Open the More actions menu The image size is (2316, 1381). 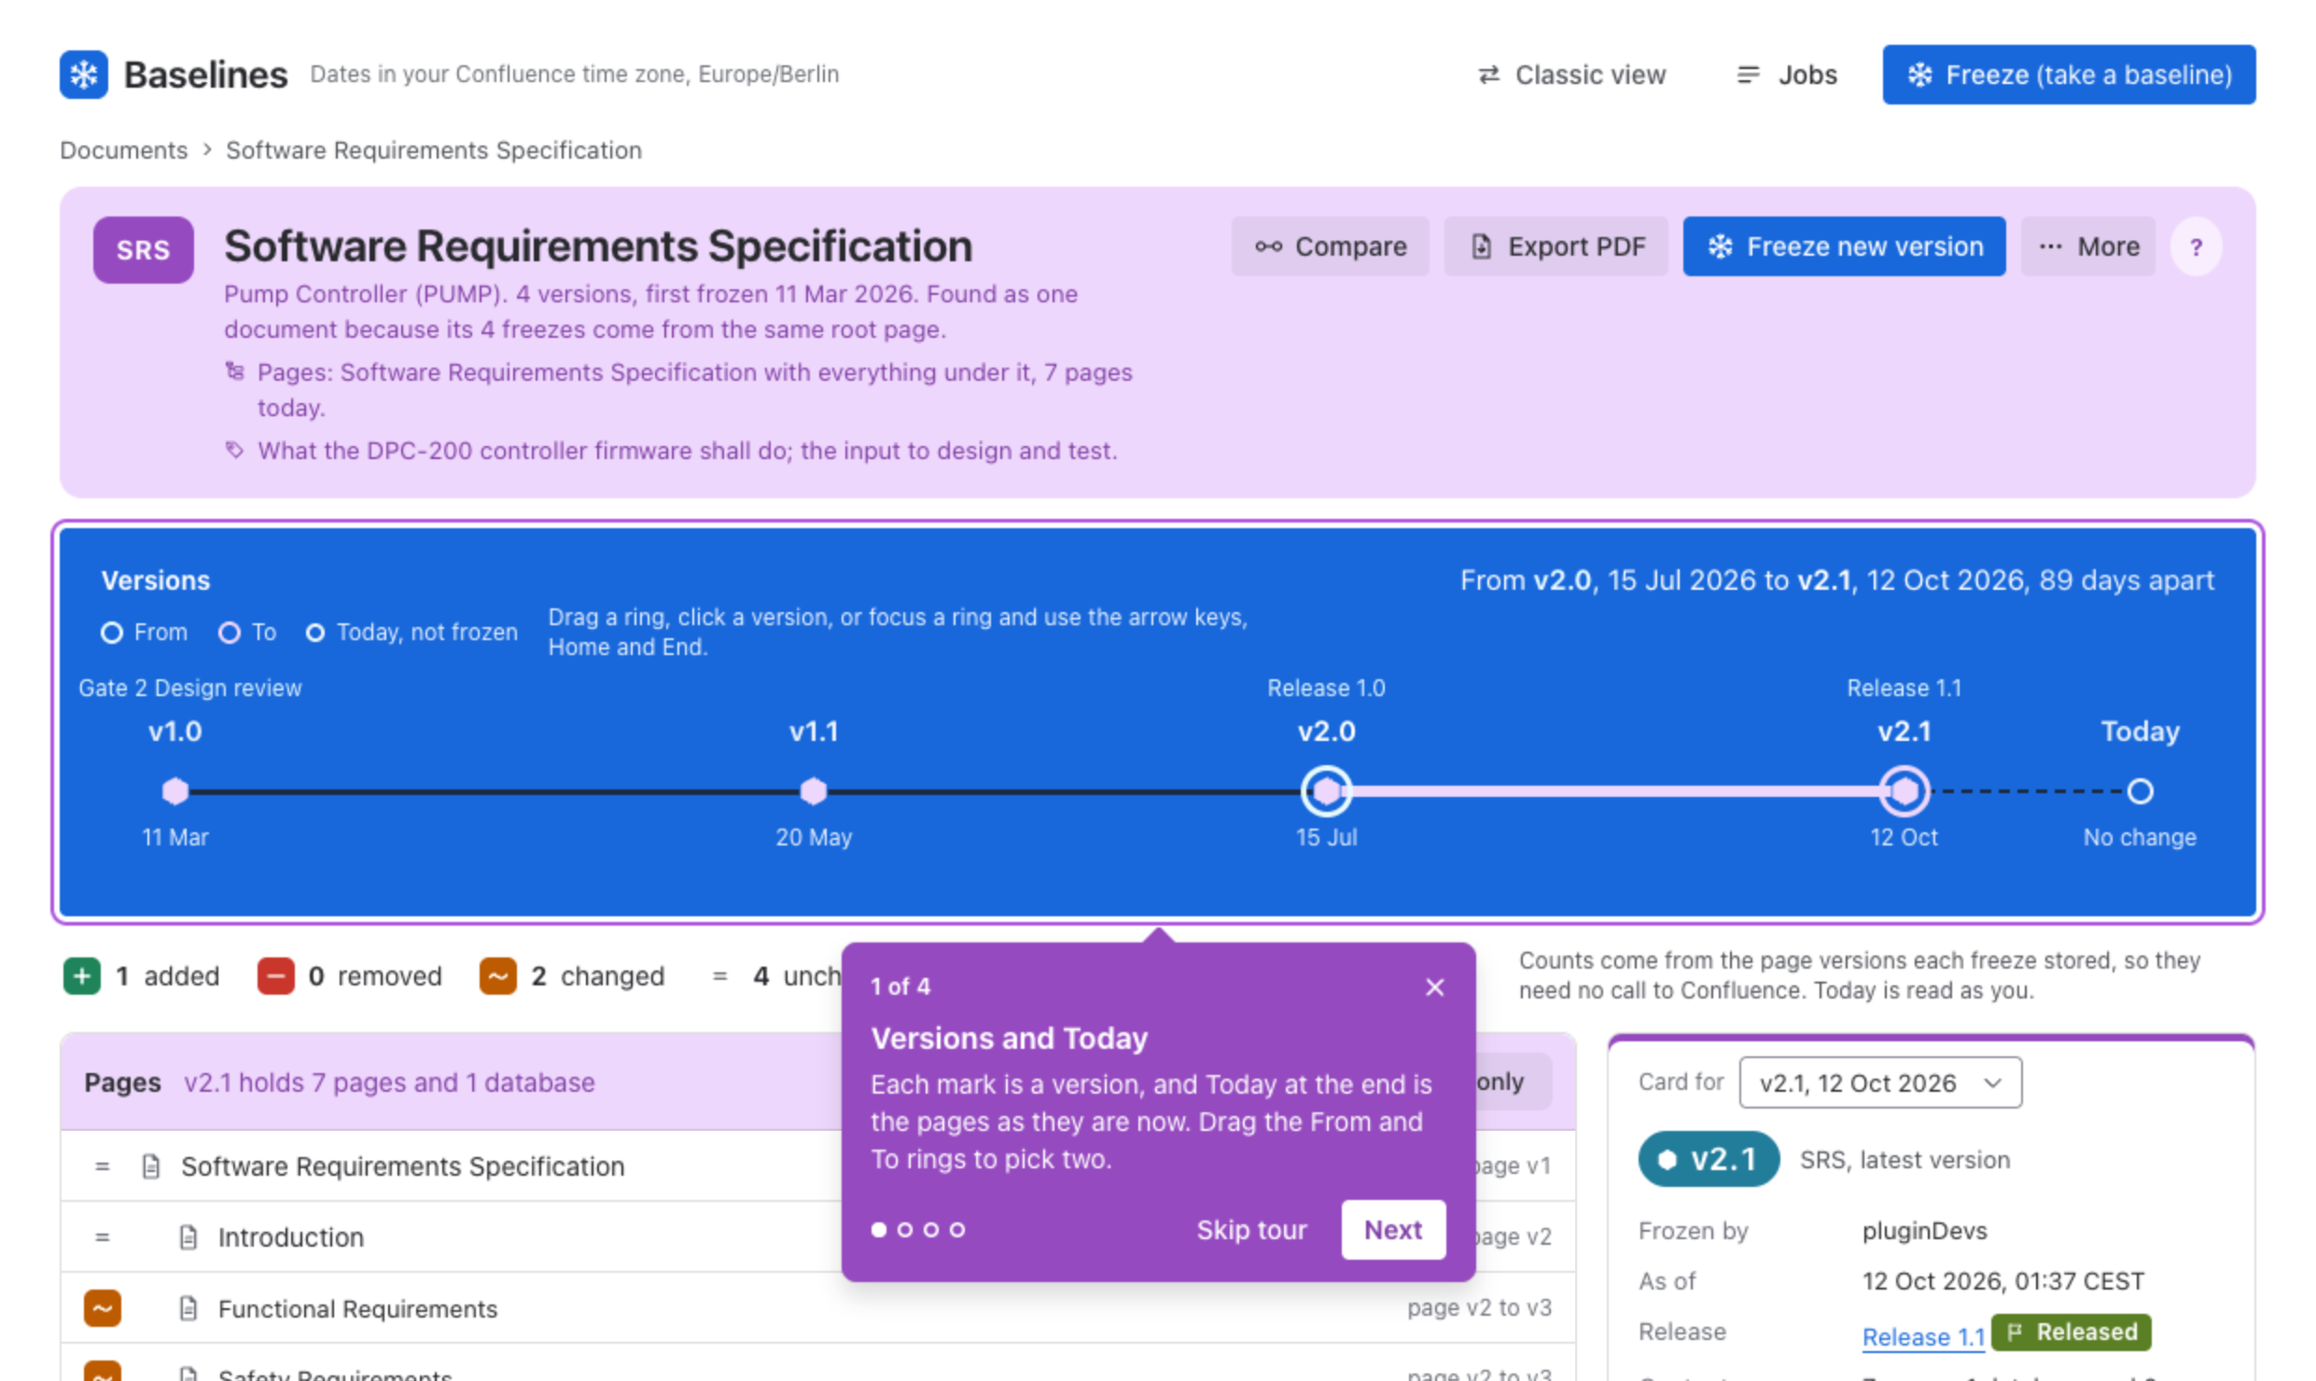2088,246
